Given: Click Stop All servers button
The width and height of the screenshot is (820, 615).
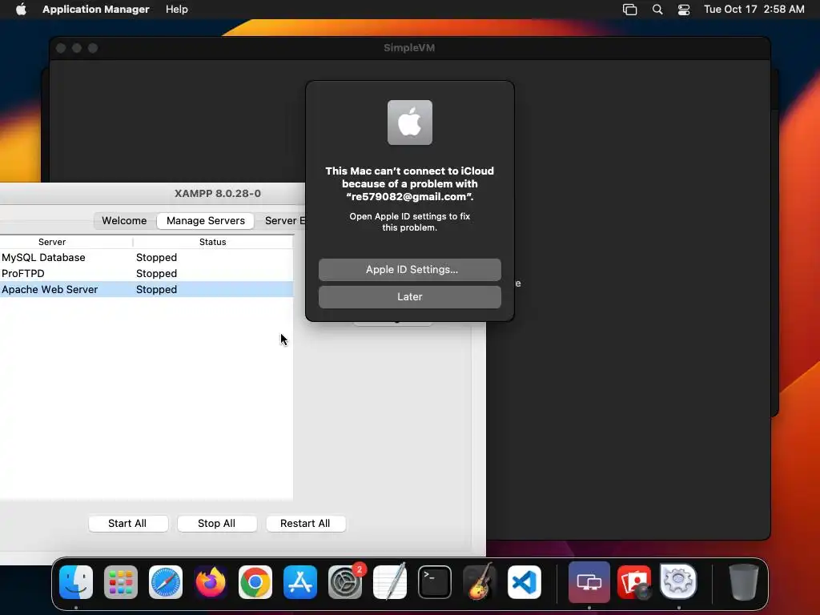Looking at the screenshot, I should click(216, 524).
